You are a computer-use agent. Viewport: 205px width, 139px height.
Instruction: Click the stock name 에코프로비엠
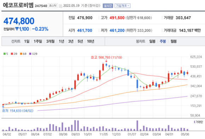(18, 6)
